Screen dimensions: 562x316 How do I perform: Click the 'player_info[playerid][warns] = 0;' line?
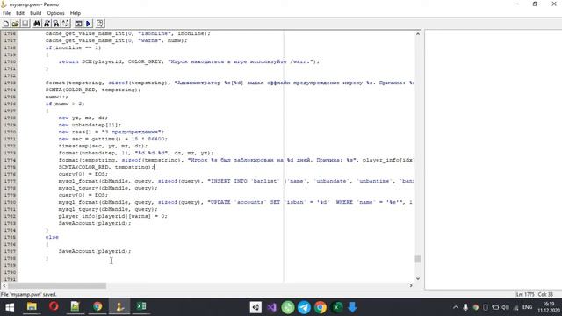[x=113, y=216]
